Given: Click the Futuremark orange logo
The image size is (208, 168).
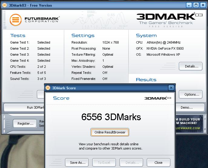Looking at the screenshot, I should (16, 20).
